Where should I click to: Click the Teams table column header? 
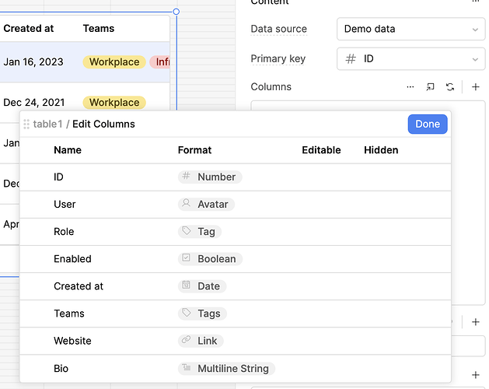click(x=99, y=29)
